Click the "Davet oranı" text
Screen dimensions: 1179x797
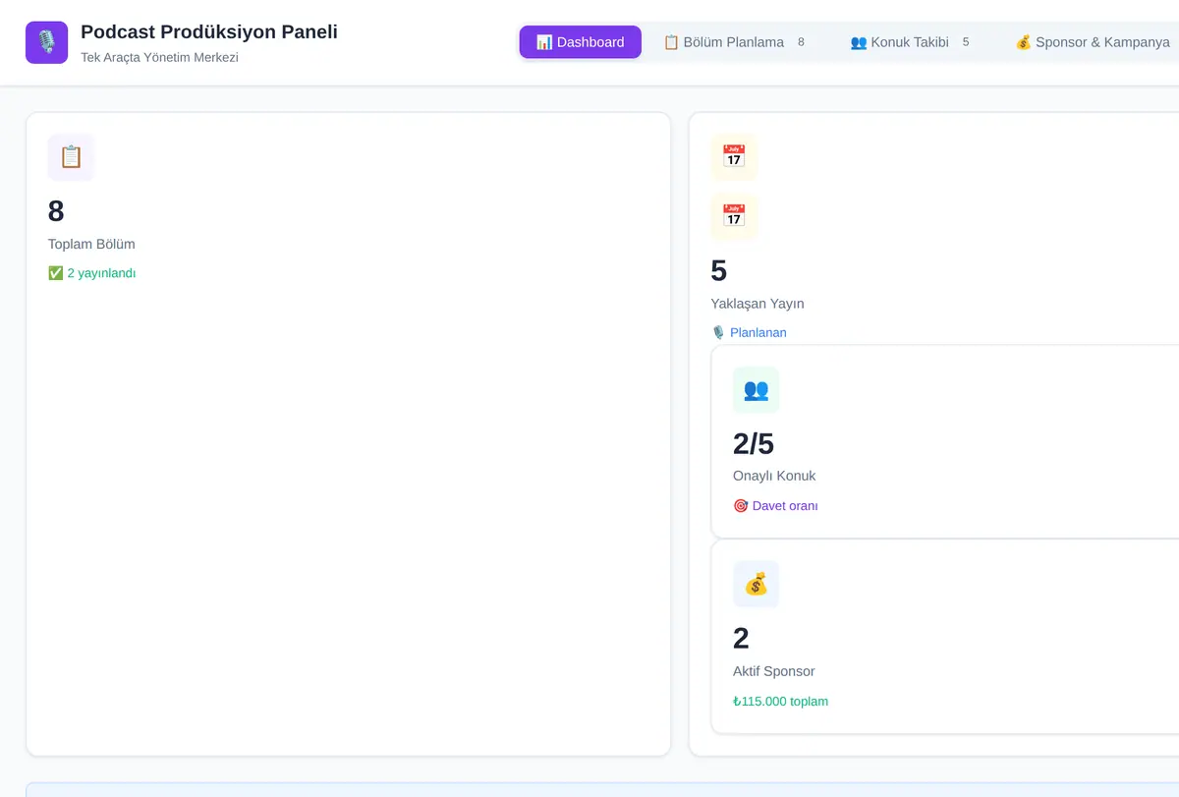click(x=775, y=506)
